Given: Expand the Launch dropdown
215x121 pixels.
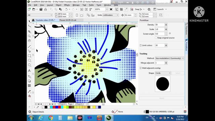Looking at the screenshot, I should pyautogui.click(x=166, y=9).
